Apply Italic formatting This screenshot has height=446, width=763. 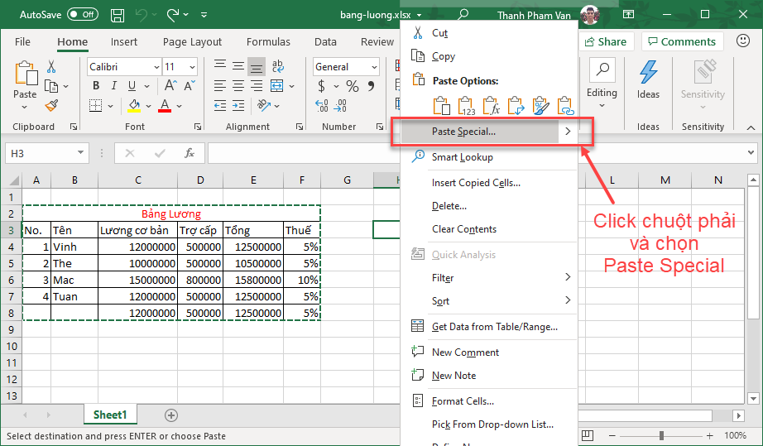(x=114, y=86)
